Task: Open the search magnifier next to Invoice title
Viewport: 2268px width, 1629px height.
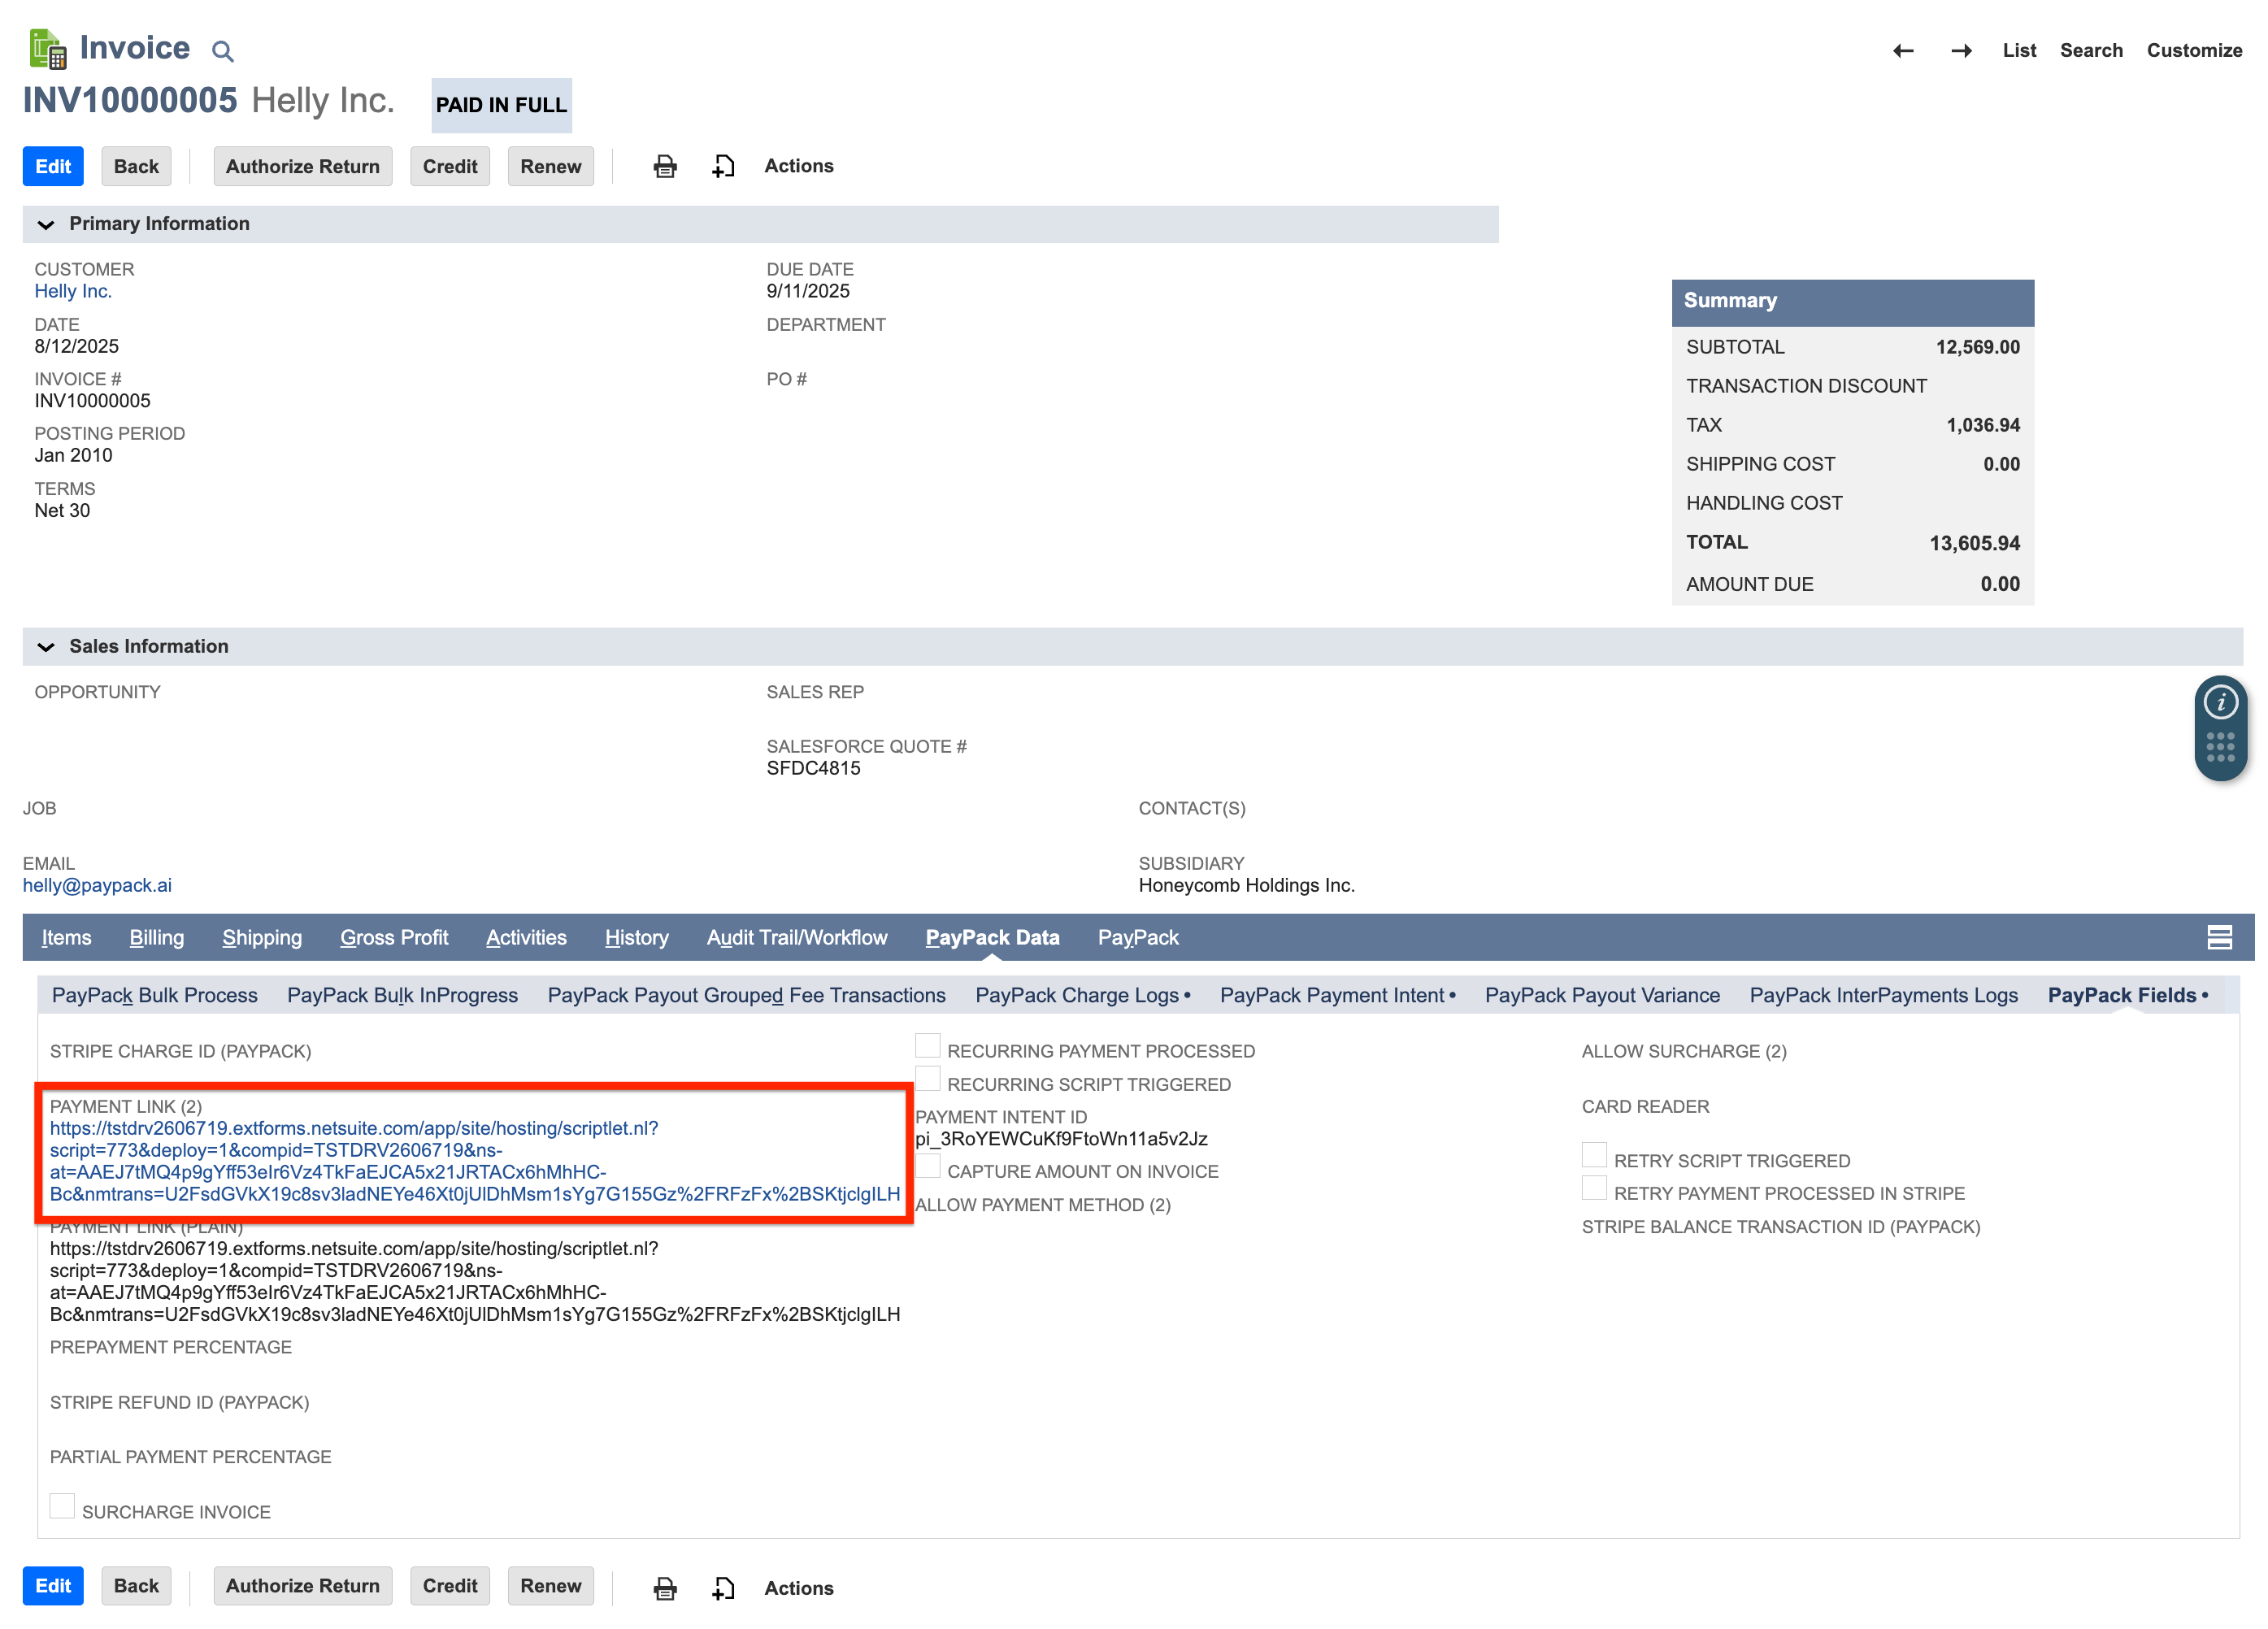Action: coord(222,50)
